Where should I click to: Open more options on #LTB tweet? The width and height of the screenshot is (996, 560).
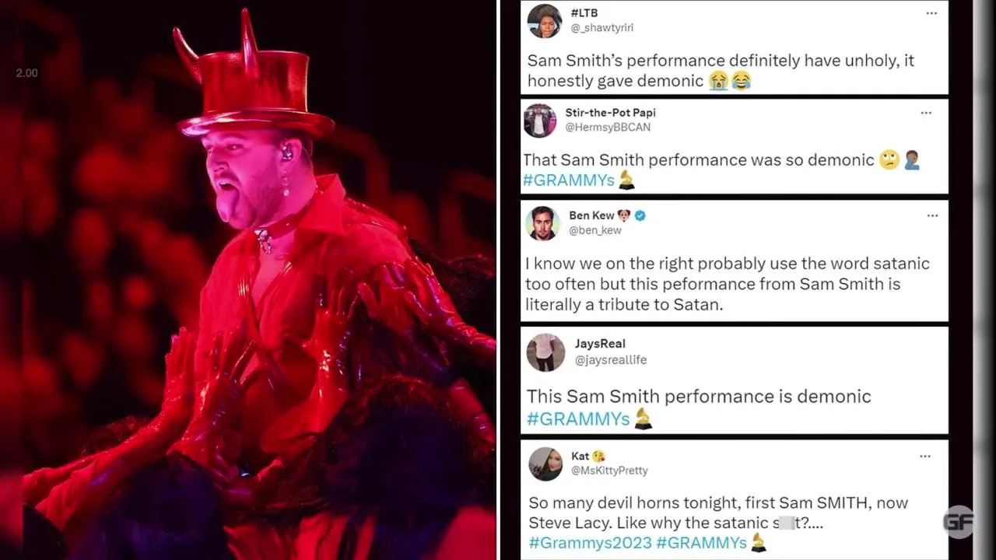[931, 13]
